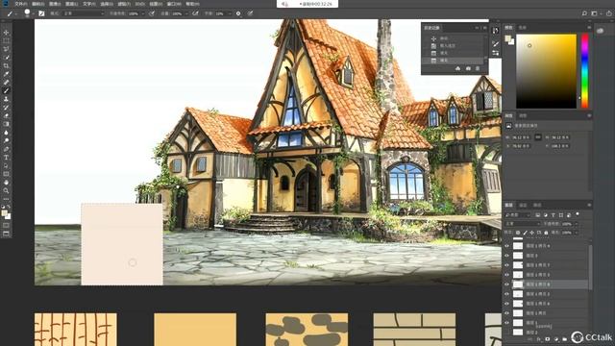615x346 pixels.
Task: Open the painting mode dropdown in options bar
Action: [x=84, y=13]
